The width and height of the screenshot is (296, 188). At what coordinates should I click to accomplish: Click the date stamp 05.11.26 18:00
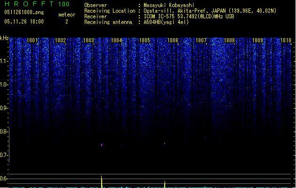[x=24, y=22]
